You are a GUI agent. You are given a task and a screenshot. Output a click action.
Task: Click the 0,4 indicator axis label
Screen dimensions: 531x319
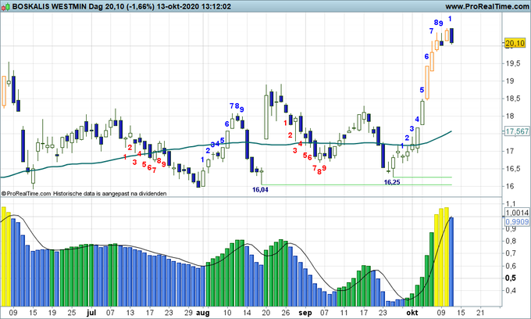(x=511, y=291)
